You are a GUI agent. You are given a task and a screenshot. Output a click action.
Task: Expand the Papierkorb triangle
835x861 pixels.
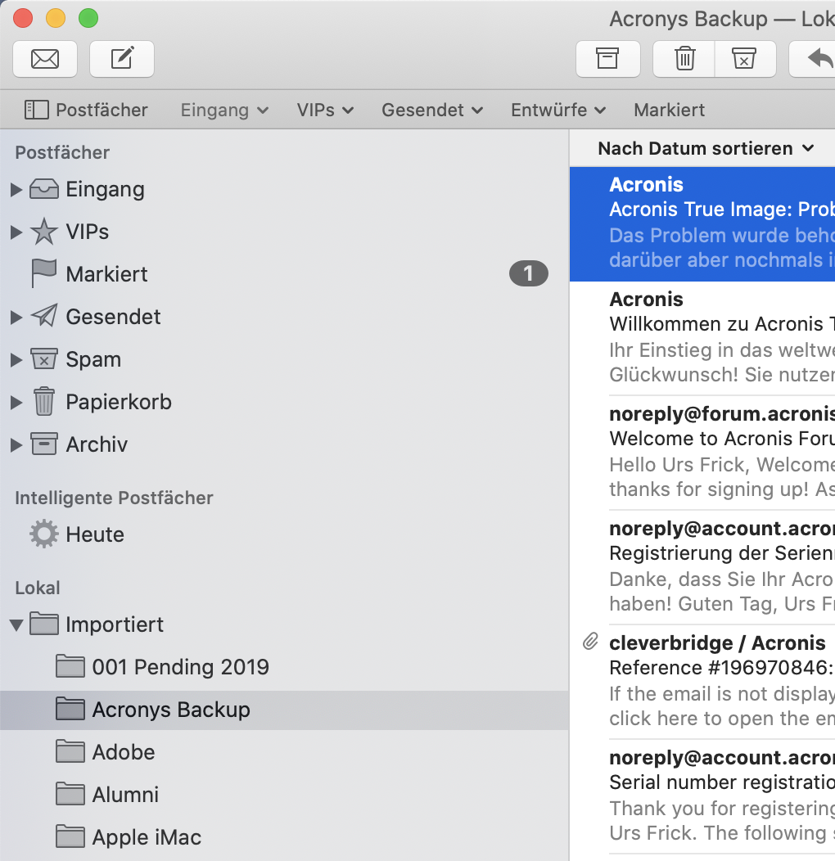16,403
